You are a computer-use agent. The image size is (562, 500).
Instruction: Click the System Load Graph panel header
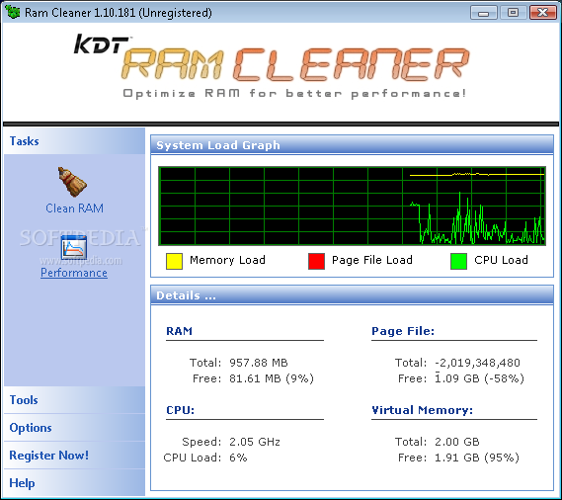(352, 145)
